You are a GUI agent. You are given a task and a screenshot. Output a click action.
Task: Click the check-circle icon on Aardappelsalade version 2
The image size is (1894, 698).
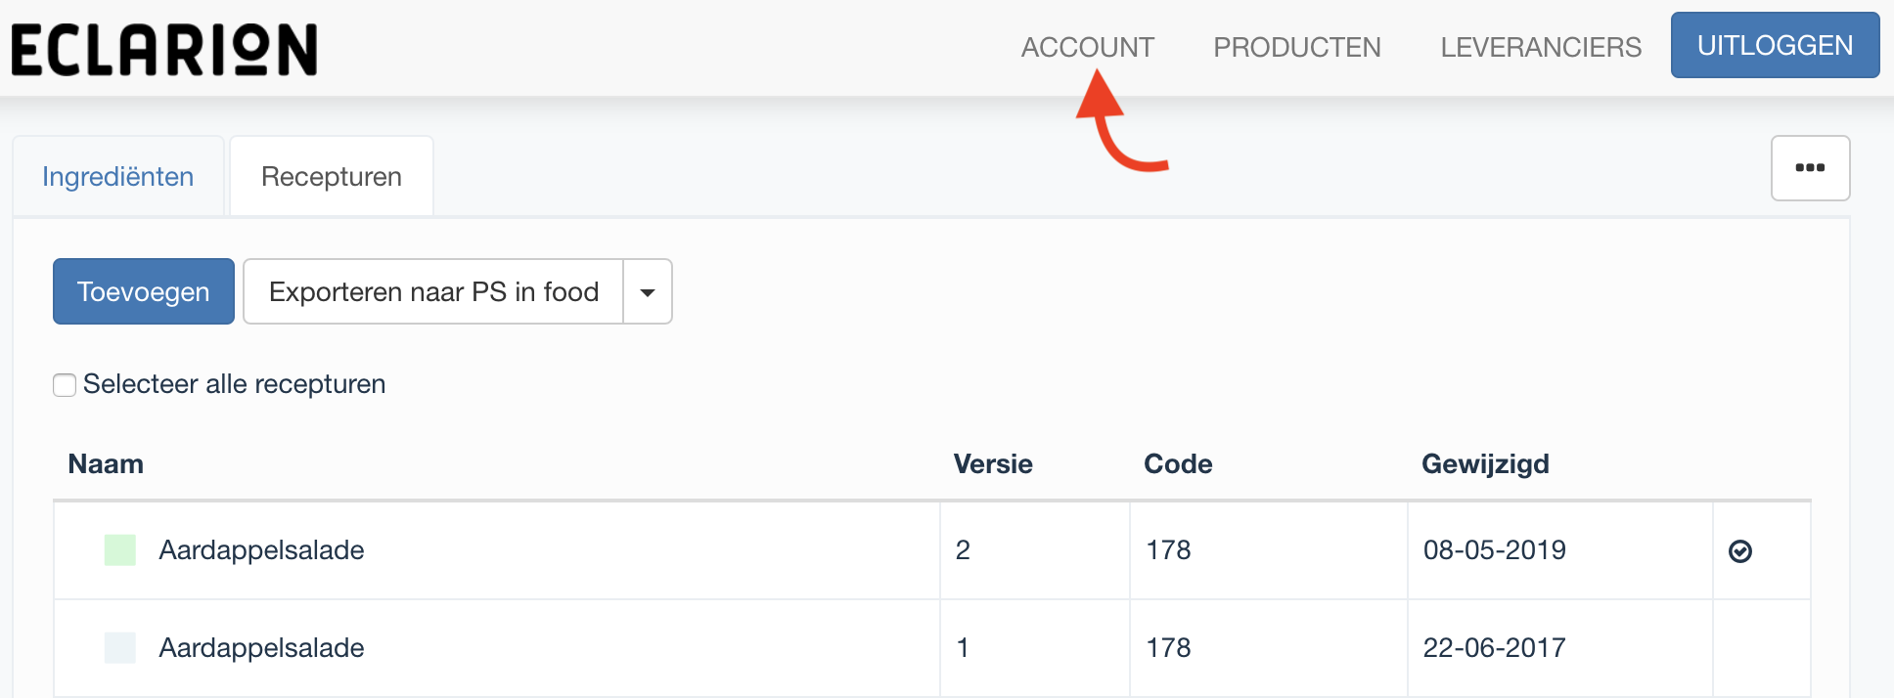[x=1739, y=551]
